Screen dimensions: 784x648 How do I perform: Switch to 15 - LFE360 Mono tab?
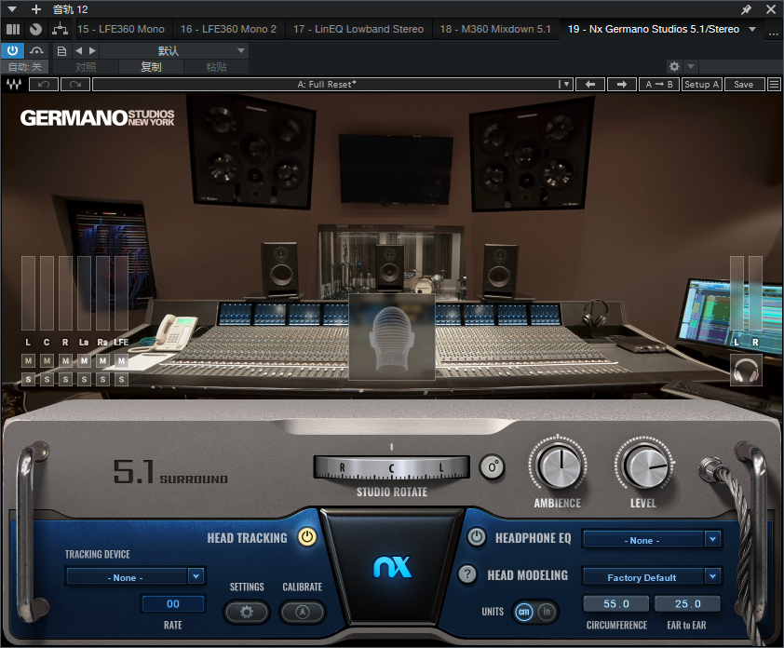pos(121,29)
